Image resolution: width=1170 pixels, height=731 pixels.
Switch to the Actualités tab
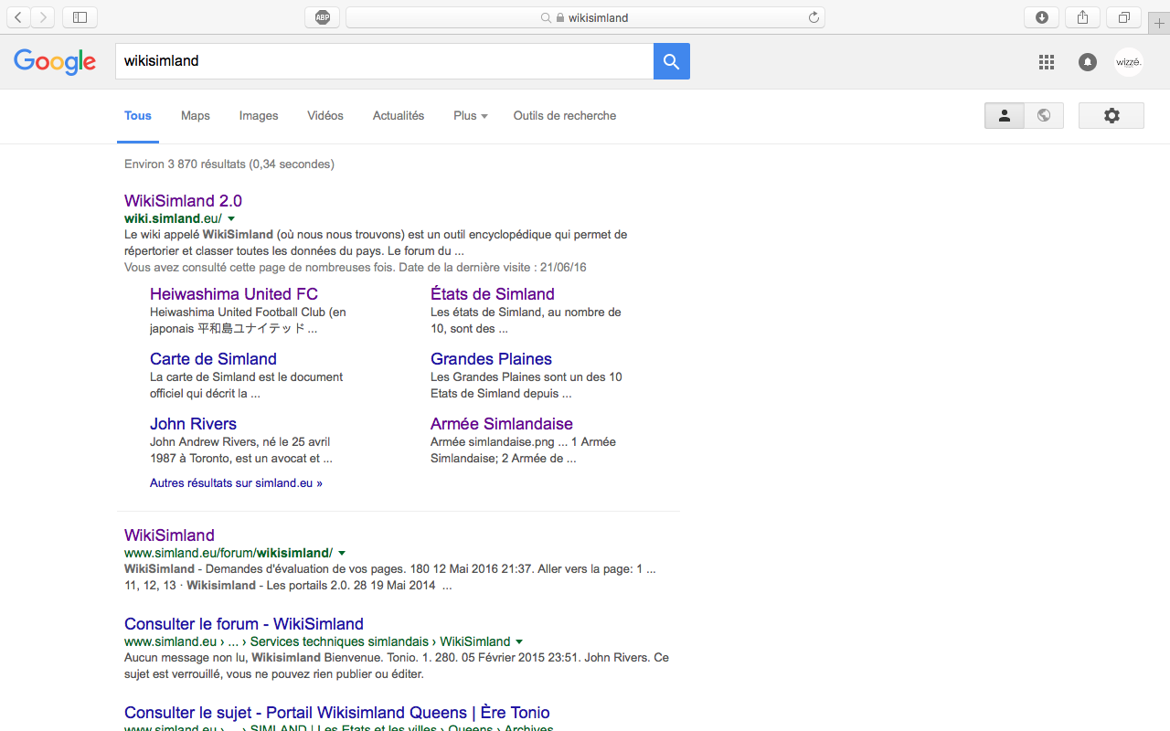[x=399, y=116]
